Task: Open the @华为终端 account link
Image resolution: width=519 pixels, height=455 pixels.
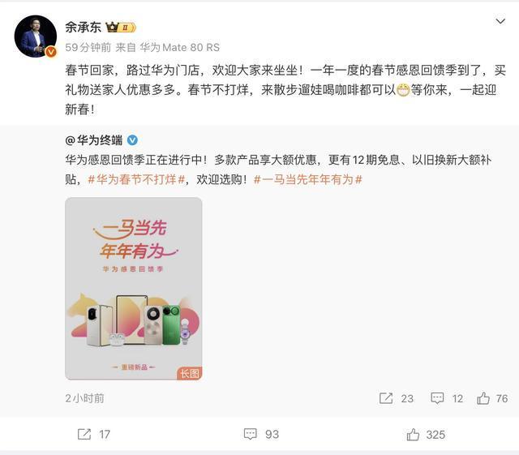Action: (94, 140)
